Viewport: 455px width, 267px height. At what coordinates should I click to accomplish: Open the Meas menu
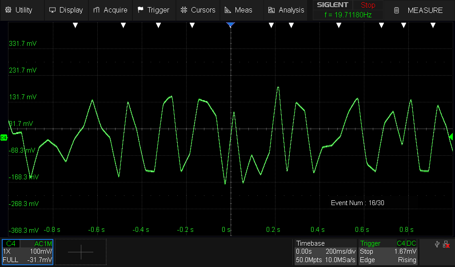coord(242,10)
